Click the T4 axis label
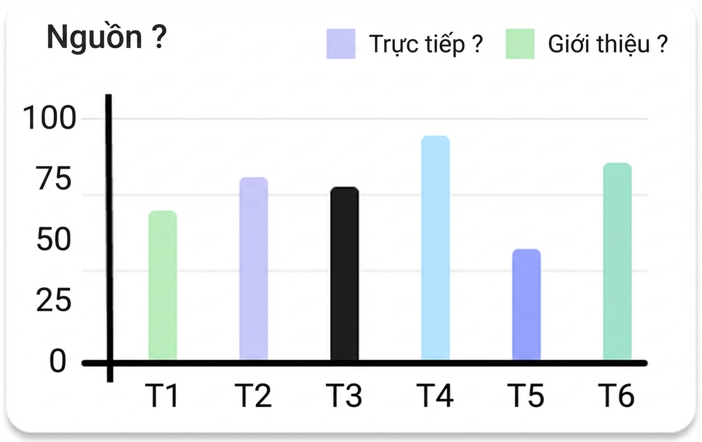Screen dimensions: 702x442 coord(435,395)
